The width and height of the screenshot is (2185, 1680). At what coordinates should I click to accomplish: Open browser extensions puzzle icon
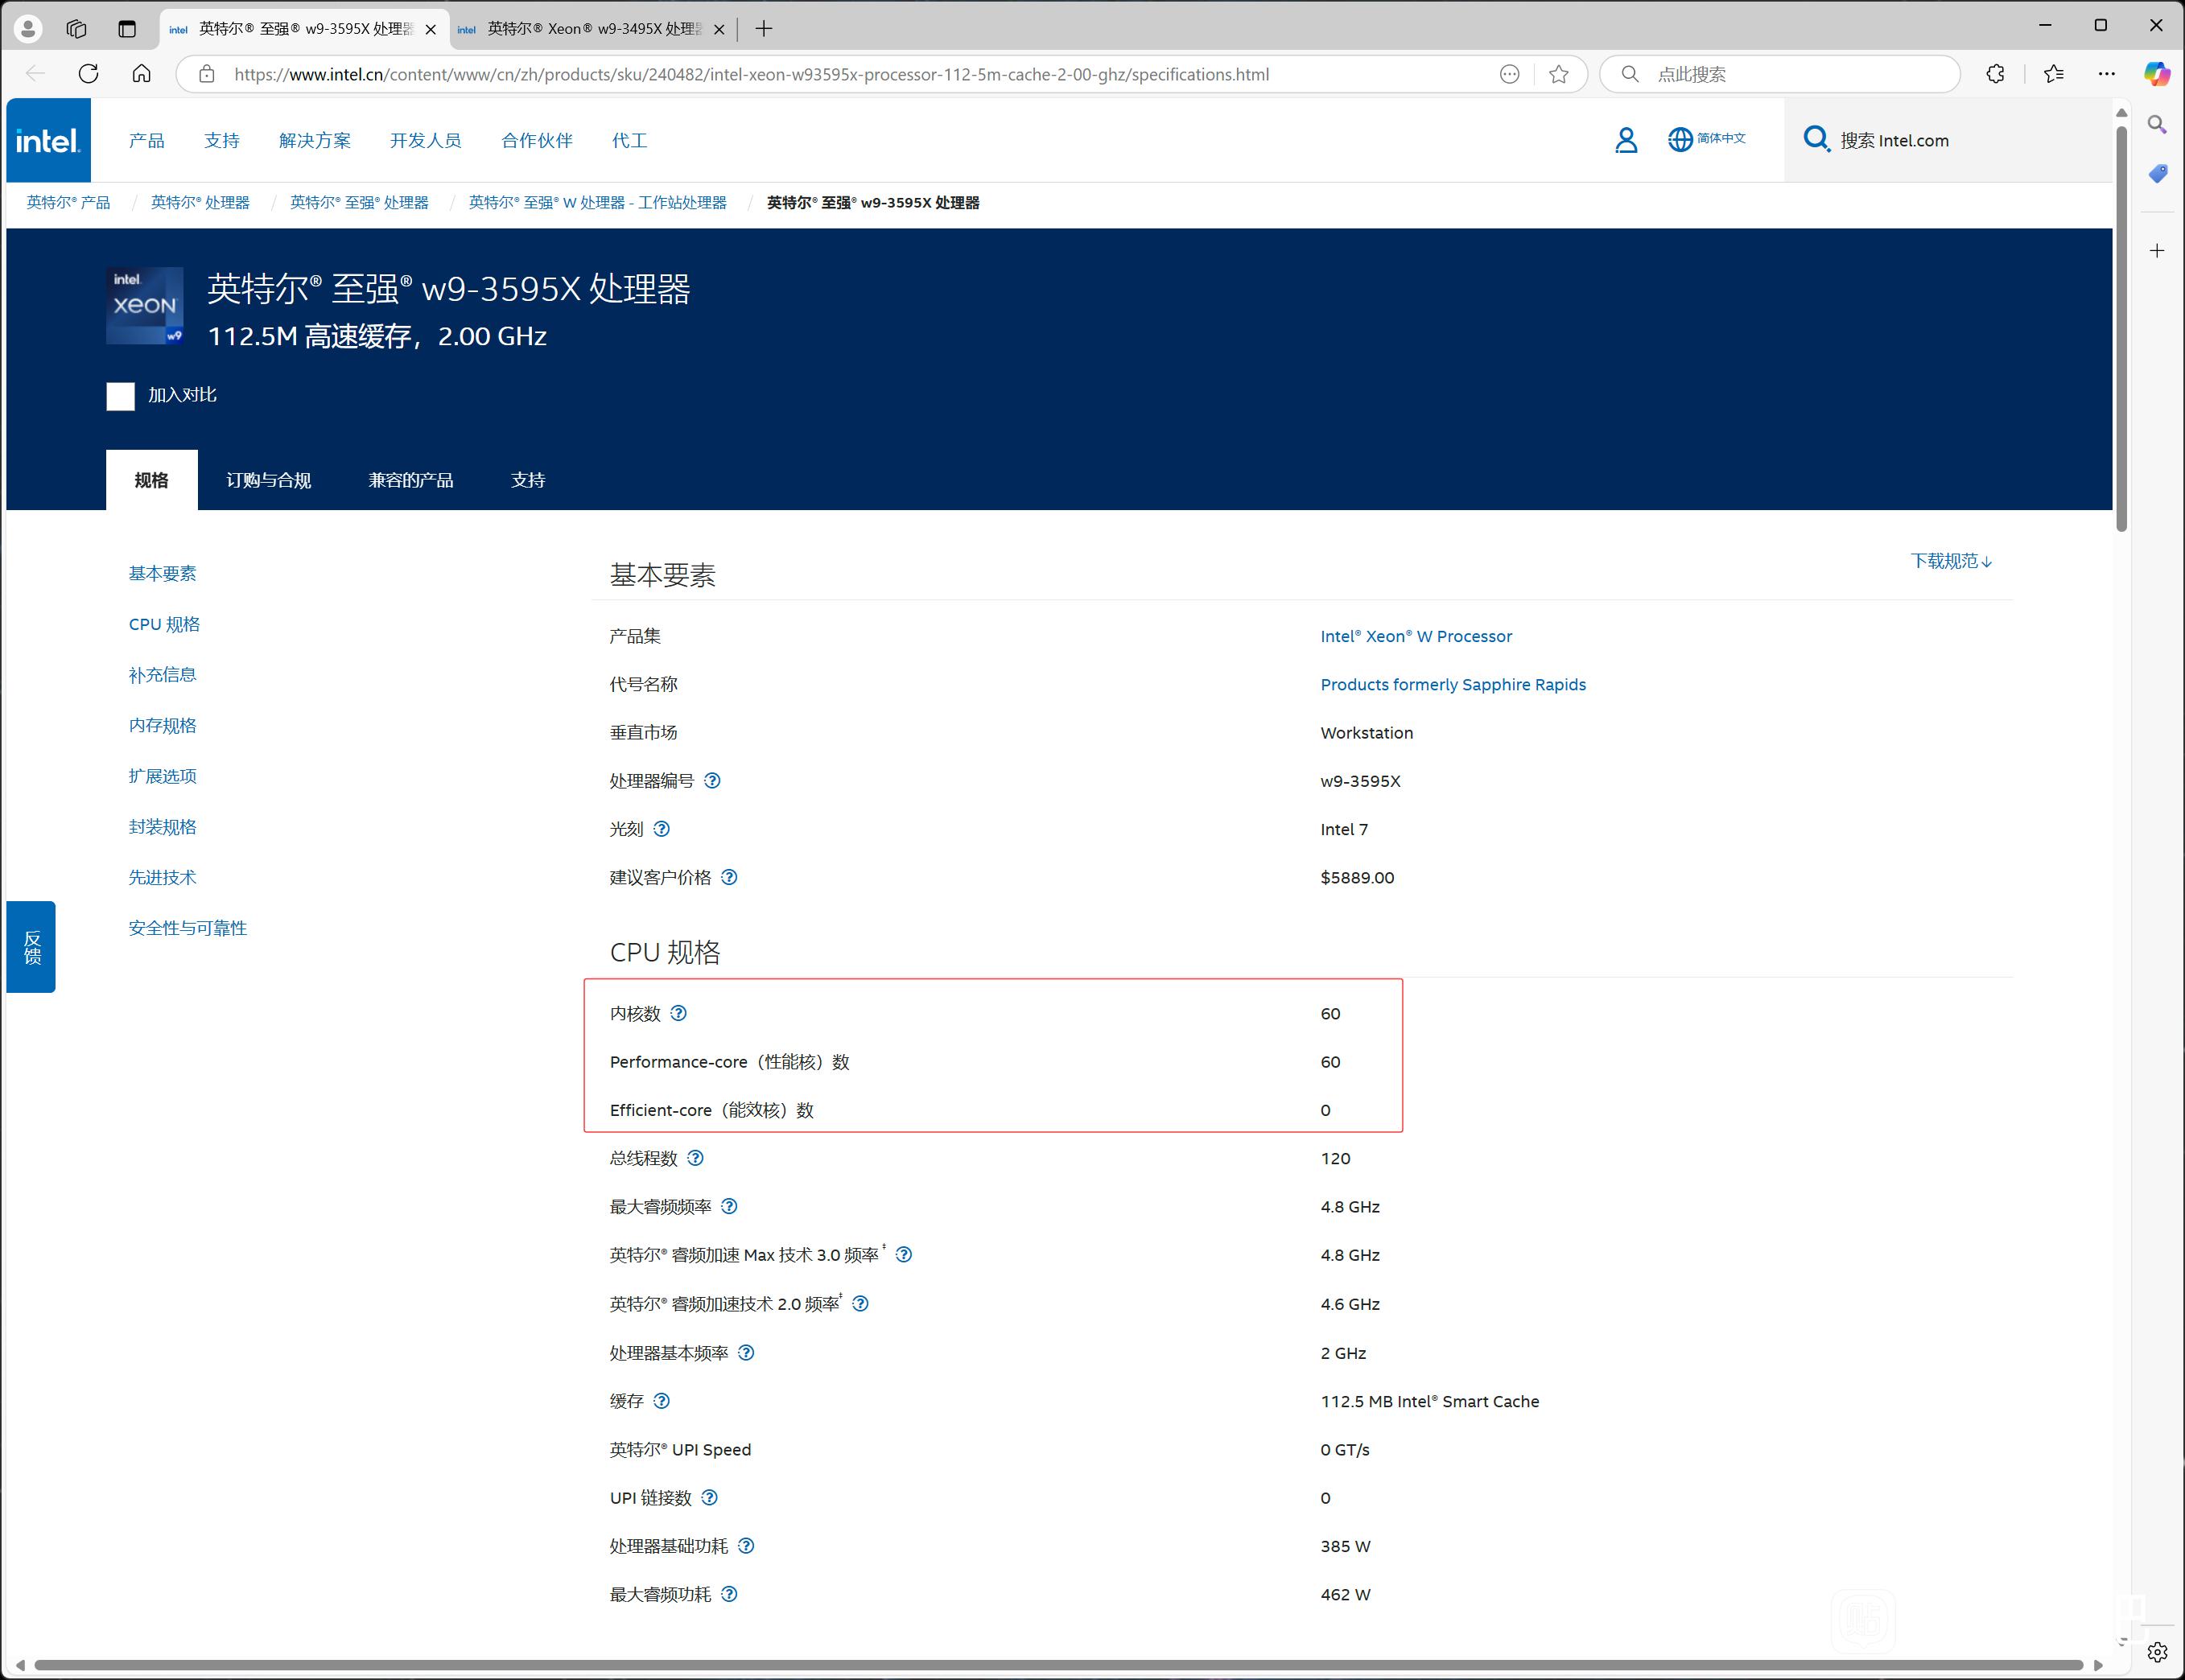click(1995, 74)
